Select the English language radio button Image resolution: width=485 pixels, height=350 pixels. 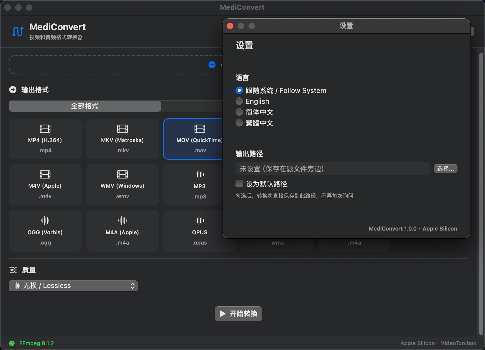point(239,101)
